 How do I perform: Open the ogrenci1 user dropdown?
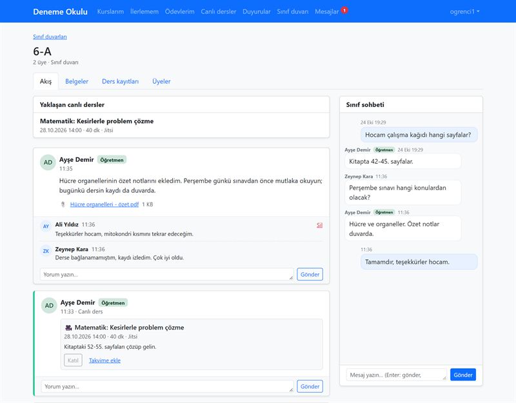464,12
